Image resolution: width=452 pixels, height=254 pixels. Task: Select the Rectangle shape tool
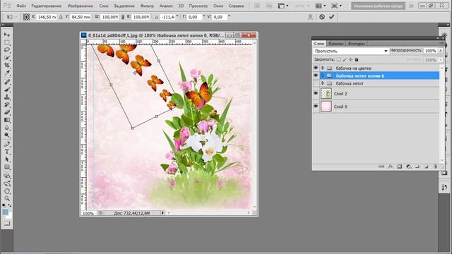[x=7, y=167]
